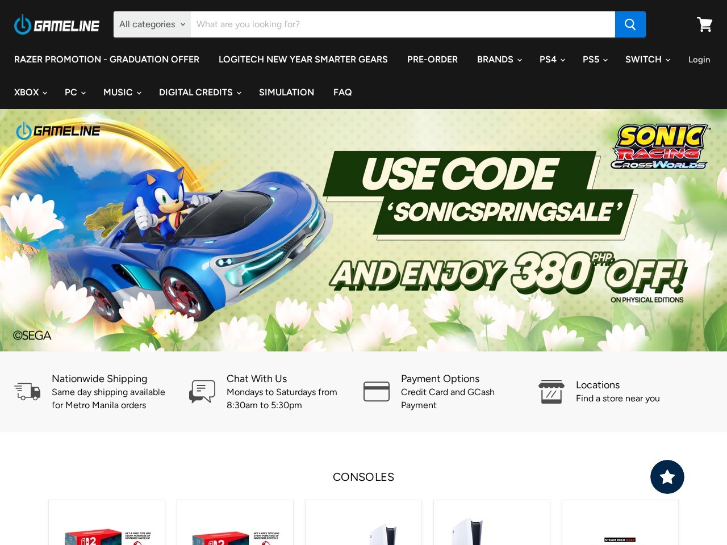Open the star rewards floating button
Image resolution: width=727 pixels, height=545 pixels.
click(x=667, y=477)
